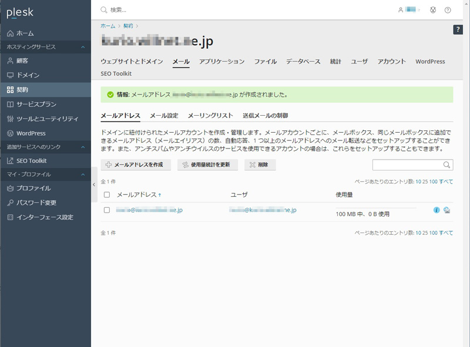This screenshot has height=347, width=470.
Task: Switch to the データベース tab
Action: (x=303, y=61)
